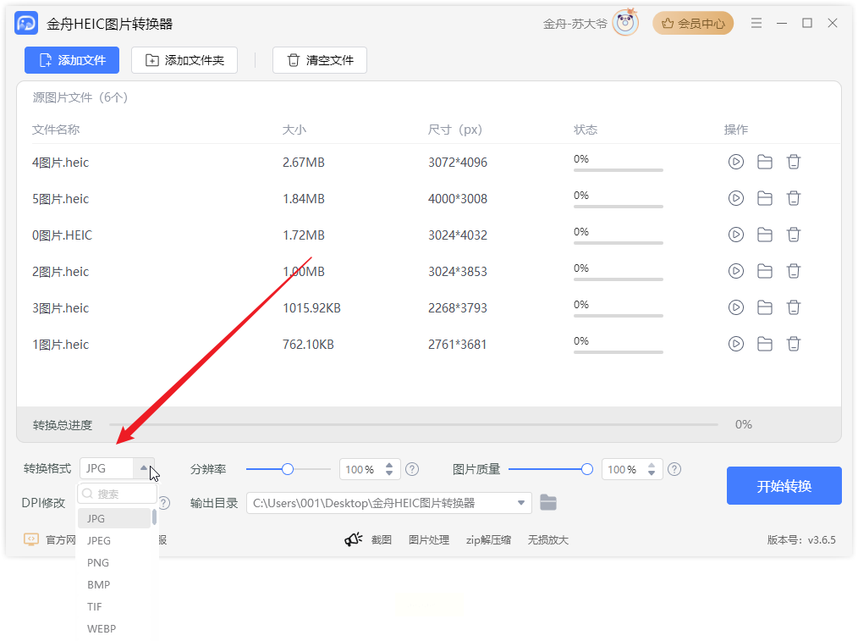The height and width of the screenshot is (641, 858).
Task: Click size value 1015.92KB
Action: 311,307
